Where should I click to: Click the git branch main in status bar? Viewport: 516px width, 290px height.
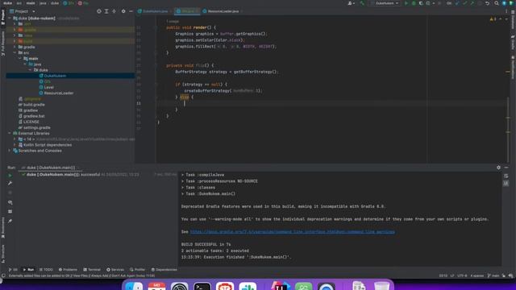pos(493,275)
